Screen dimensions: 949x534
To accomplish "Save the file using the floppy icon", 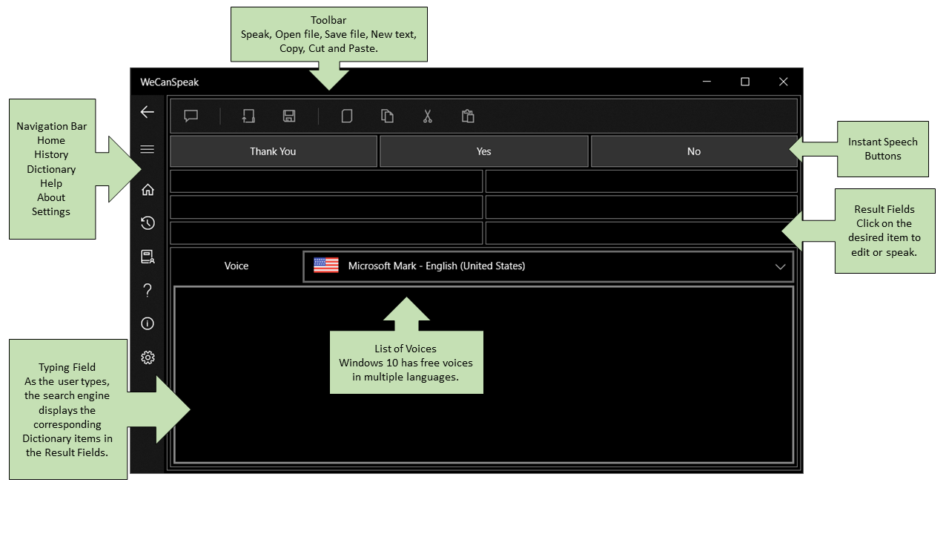I will click(x=289, y=116).
